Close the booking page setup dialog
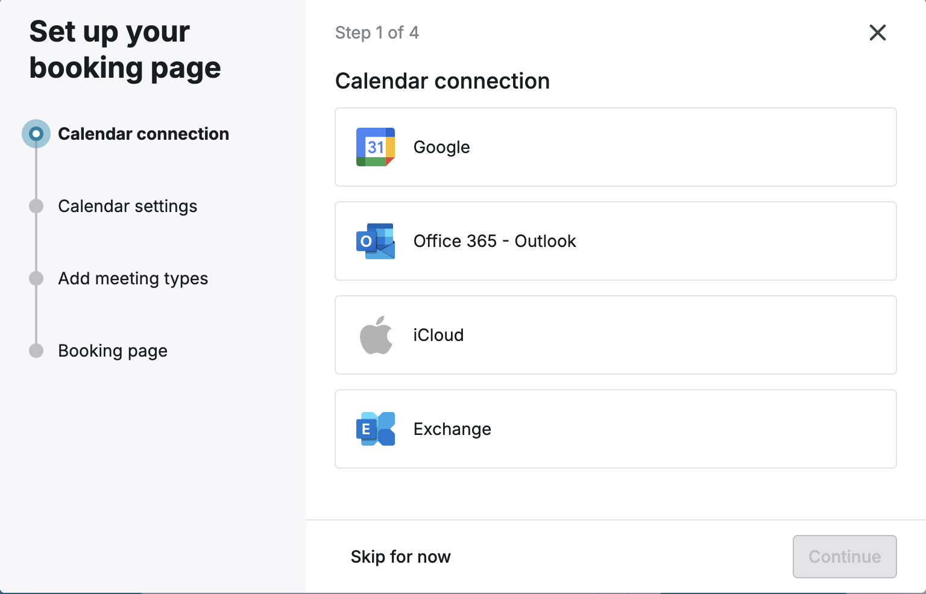 point(877,33)
